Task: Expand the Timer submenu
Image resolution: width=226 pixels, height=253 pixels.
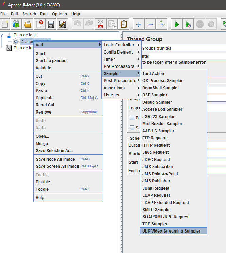Action: (121, 59)
